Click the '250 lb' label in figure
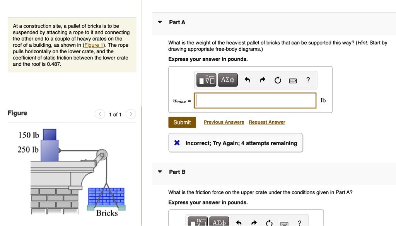Viewport: 396px width, 226px height. tap(28, 150)
